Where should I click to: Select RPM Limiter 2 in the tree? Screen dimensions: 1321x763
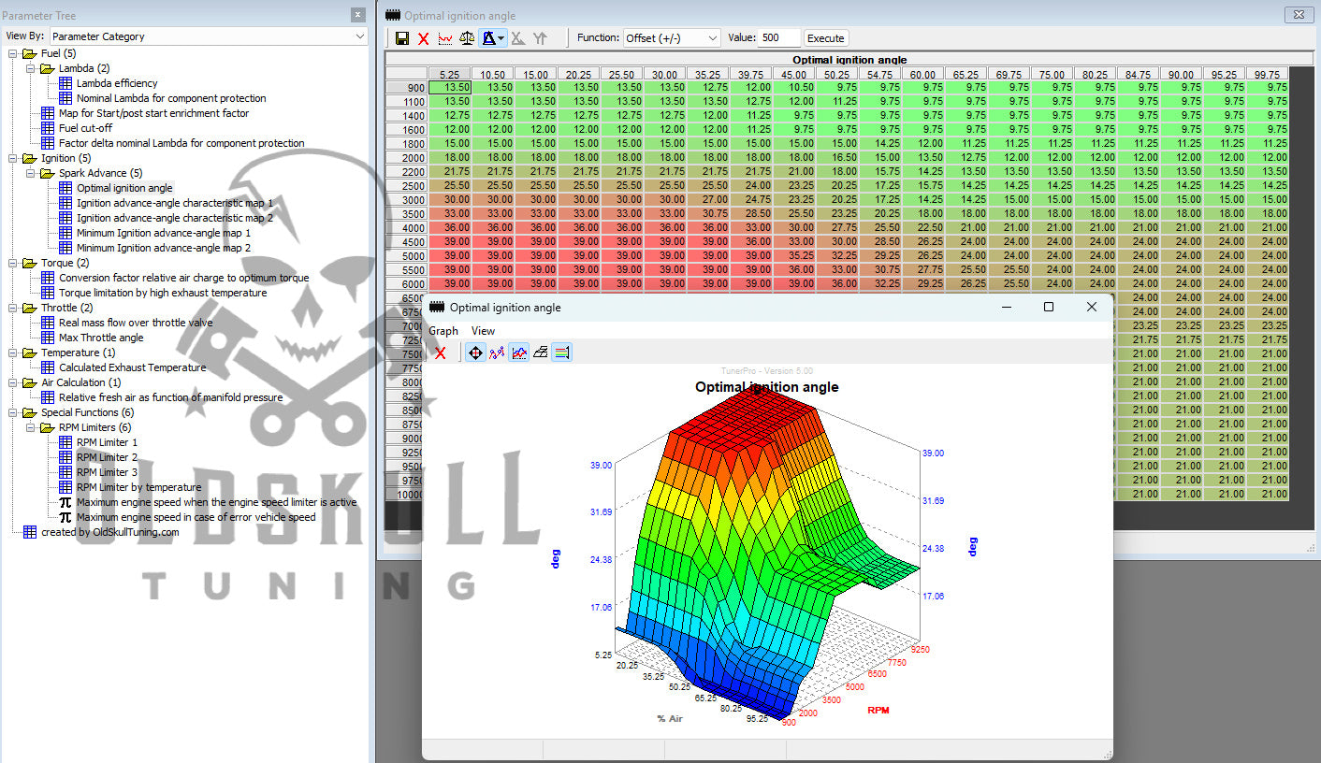[106, 457]
